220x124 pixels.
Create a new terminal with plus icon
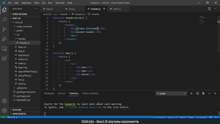[x=191, y=93]
